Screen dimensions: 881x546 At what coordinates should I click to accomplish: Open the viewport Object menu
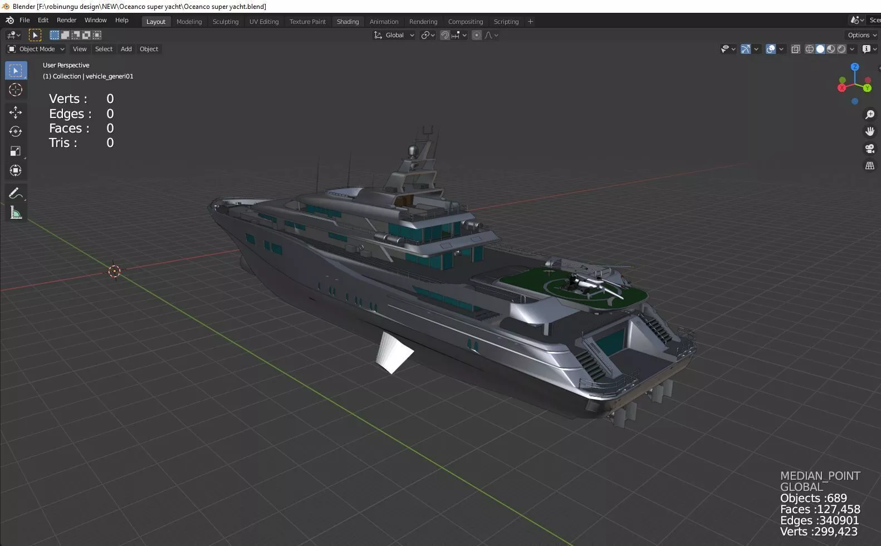click(x=149, y=49)
